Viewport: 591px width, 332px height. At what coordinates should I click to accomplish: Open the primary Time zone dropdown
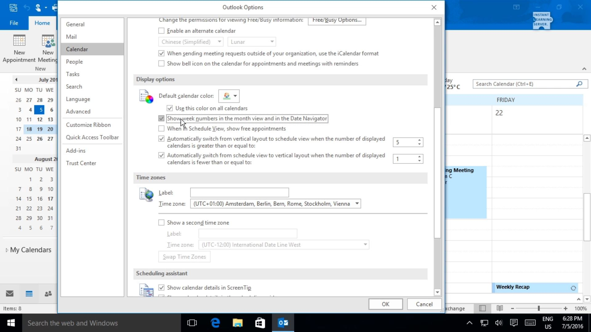click(357, 204)
